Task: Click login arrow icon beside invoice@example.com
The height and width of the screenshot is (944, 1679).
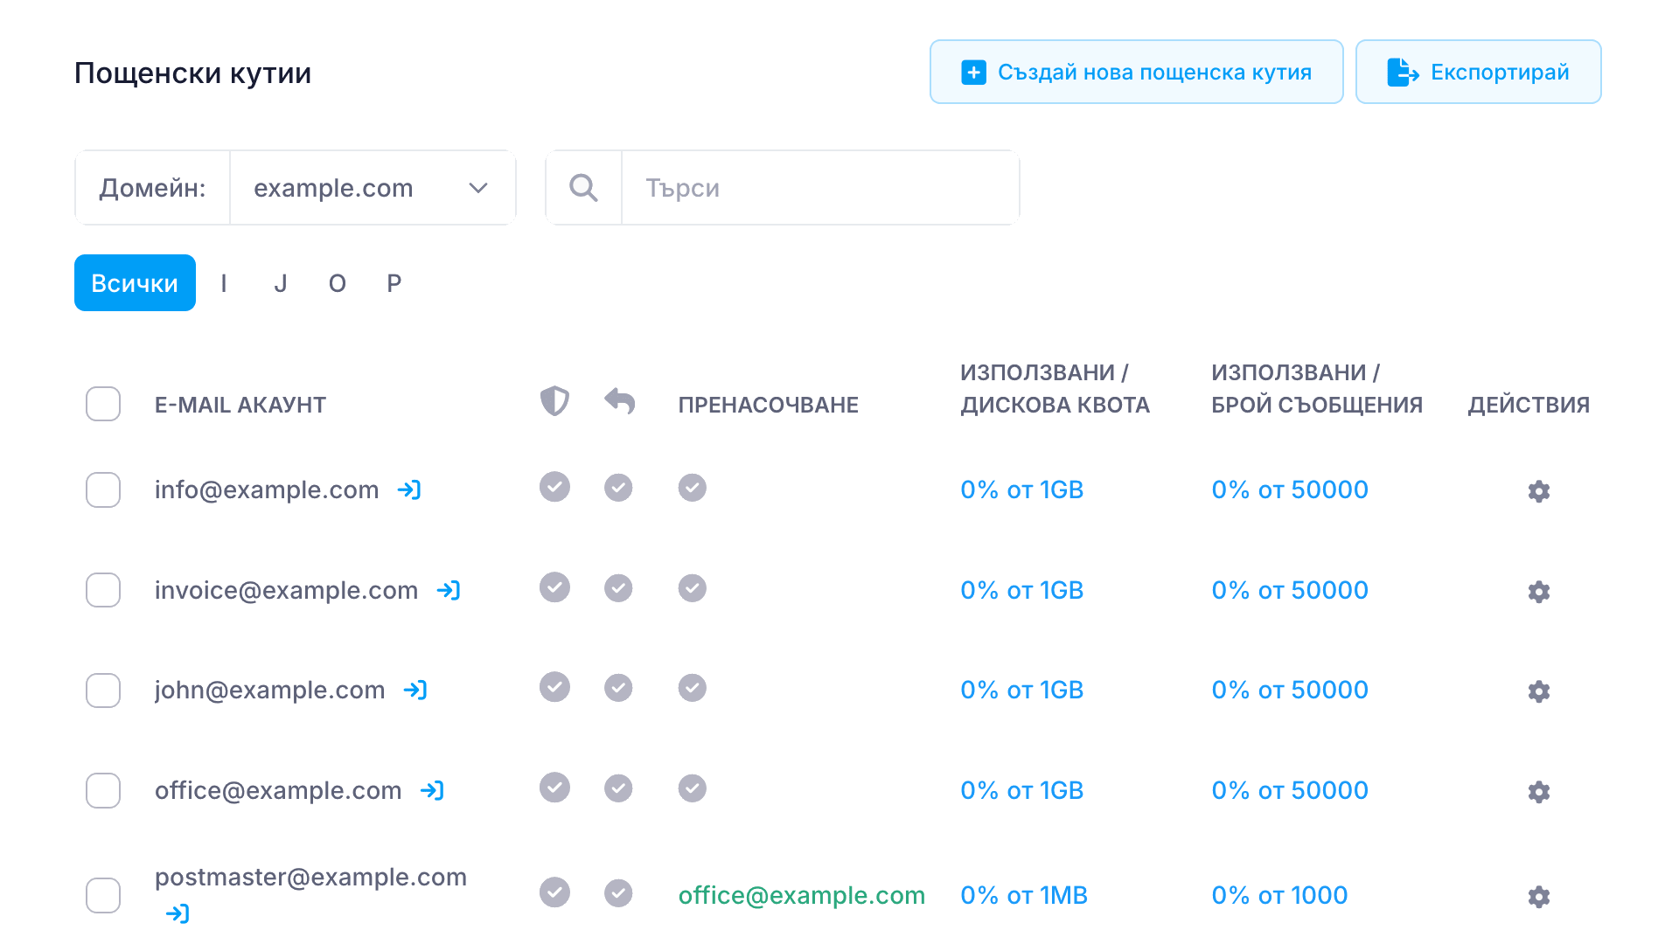Action: pyautogui.click(x=449, y=591)
